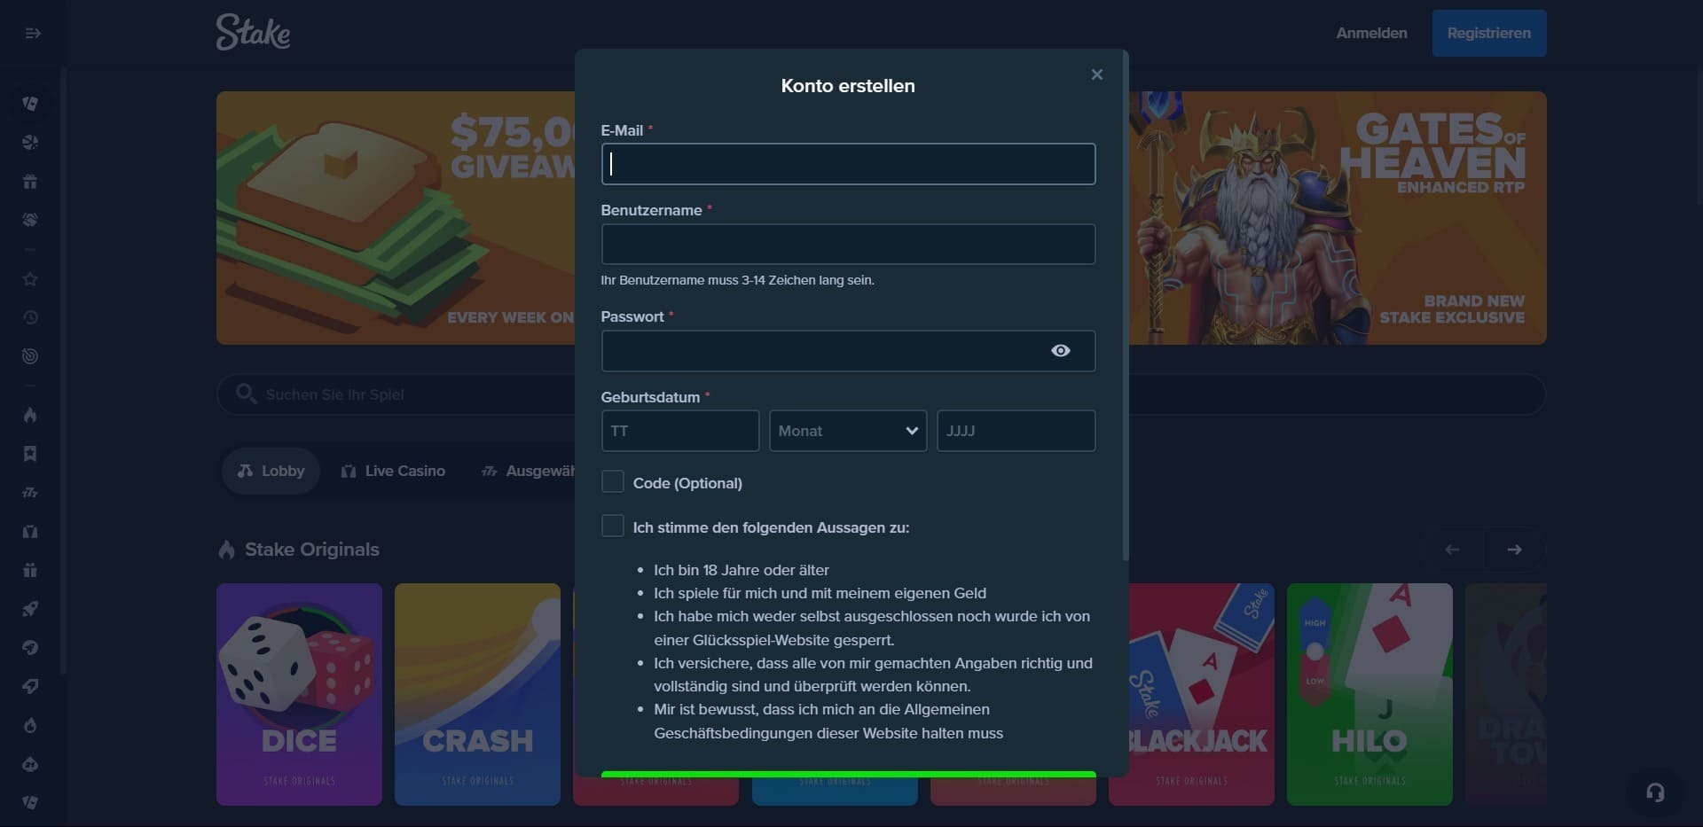Click the Anmelden link

tap(1371, 33)
